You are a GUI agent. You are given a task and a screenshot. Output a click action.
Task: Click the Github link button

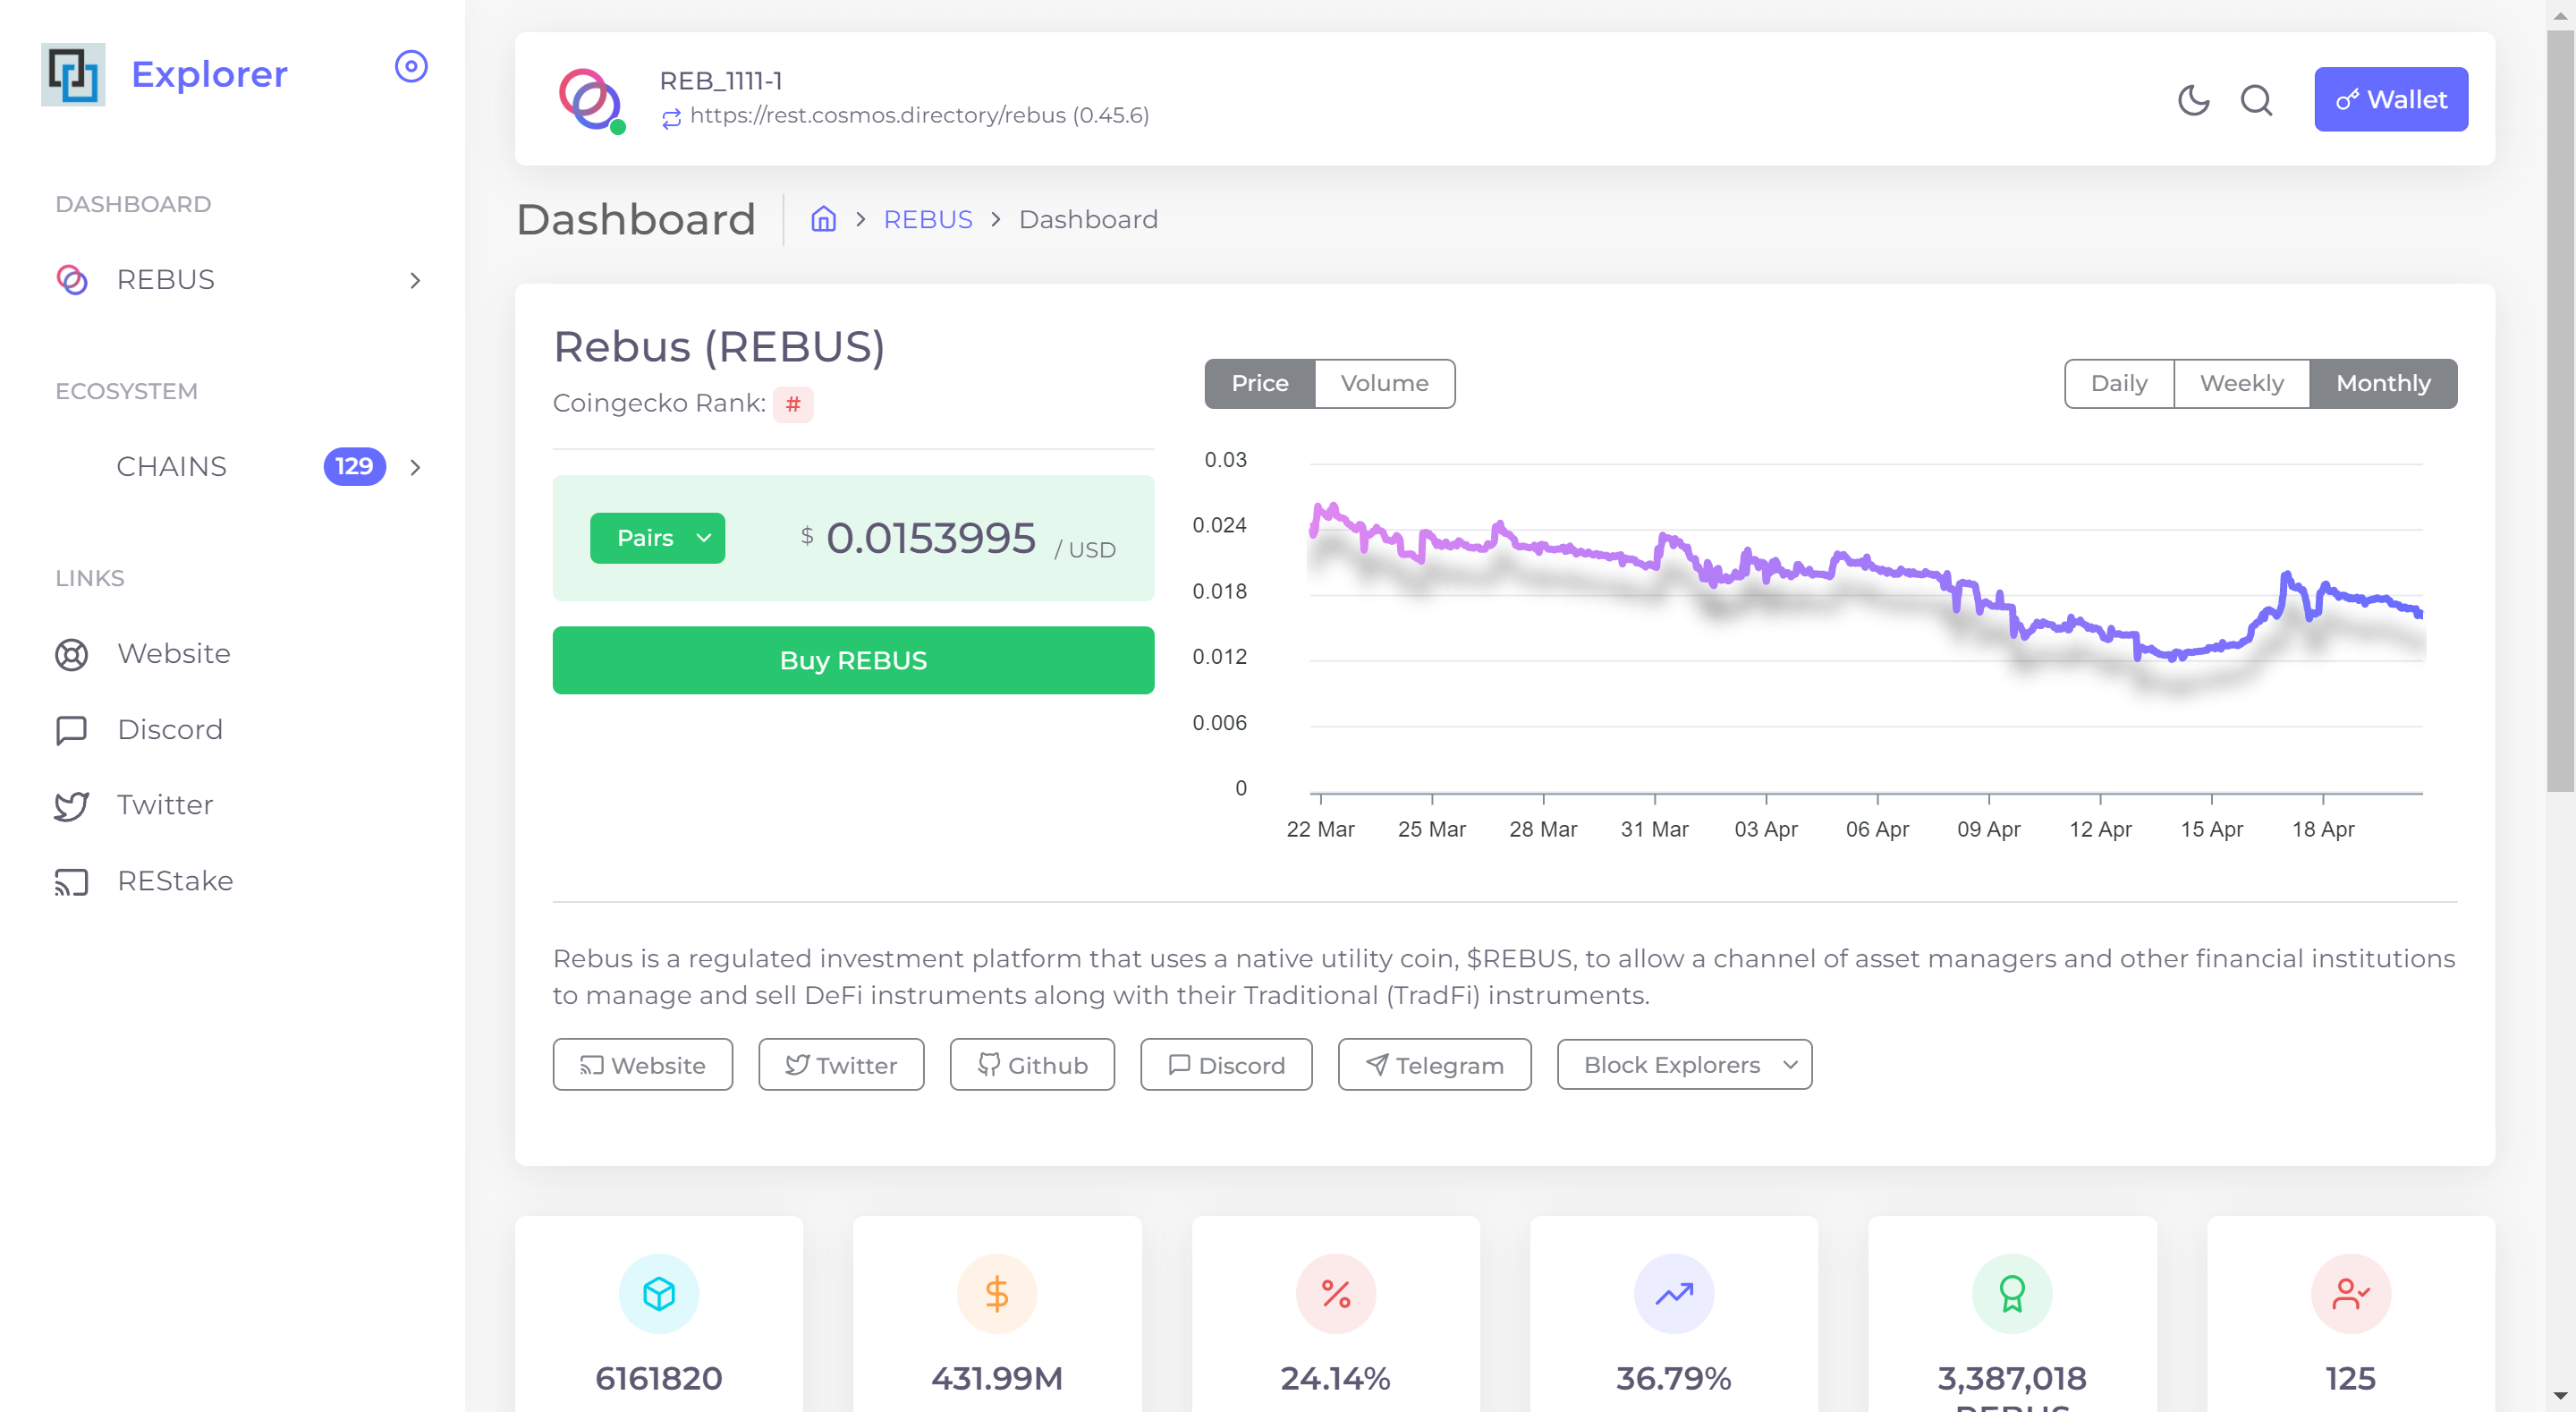pyautogui.click(x=1032, y=1065)
